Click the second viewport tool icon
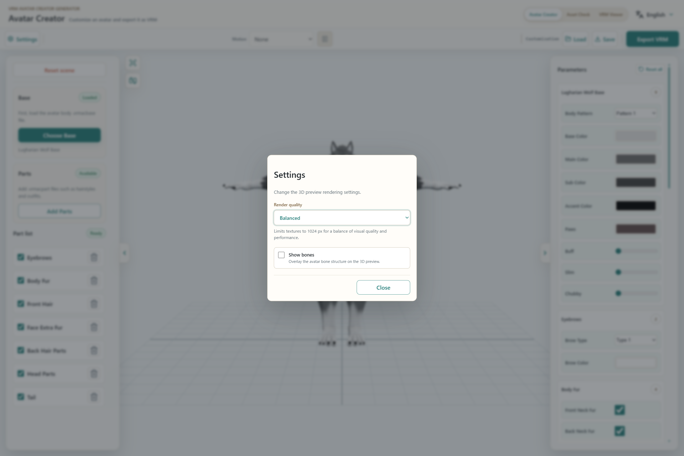Viewport: 684px width, 456px height. (x=133, y=81)
